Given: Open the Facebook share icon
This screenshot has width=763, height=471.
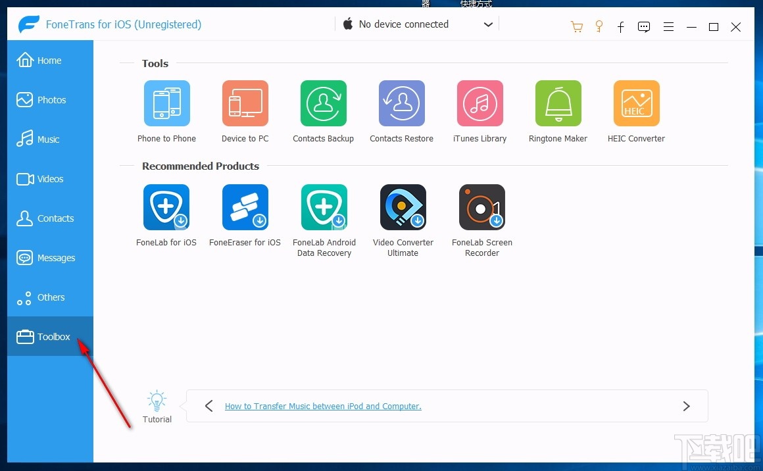Looking at the screenshot, I should (620, 26).
